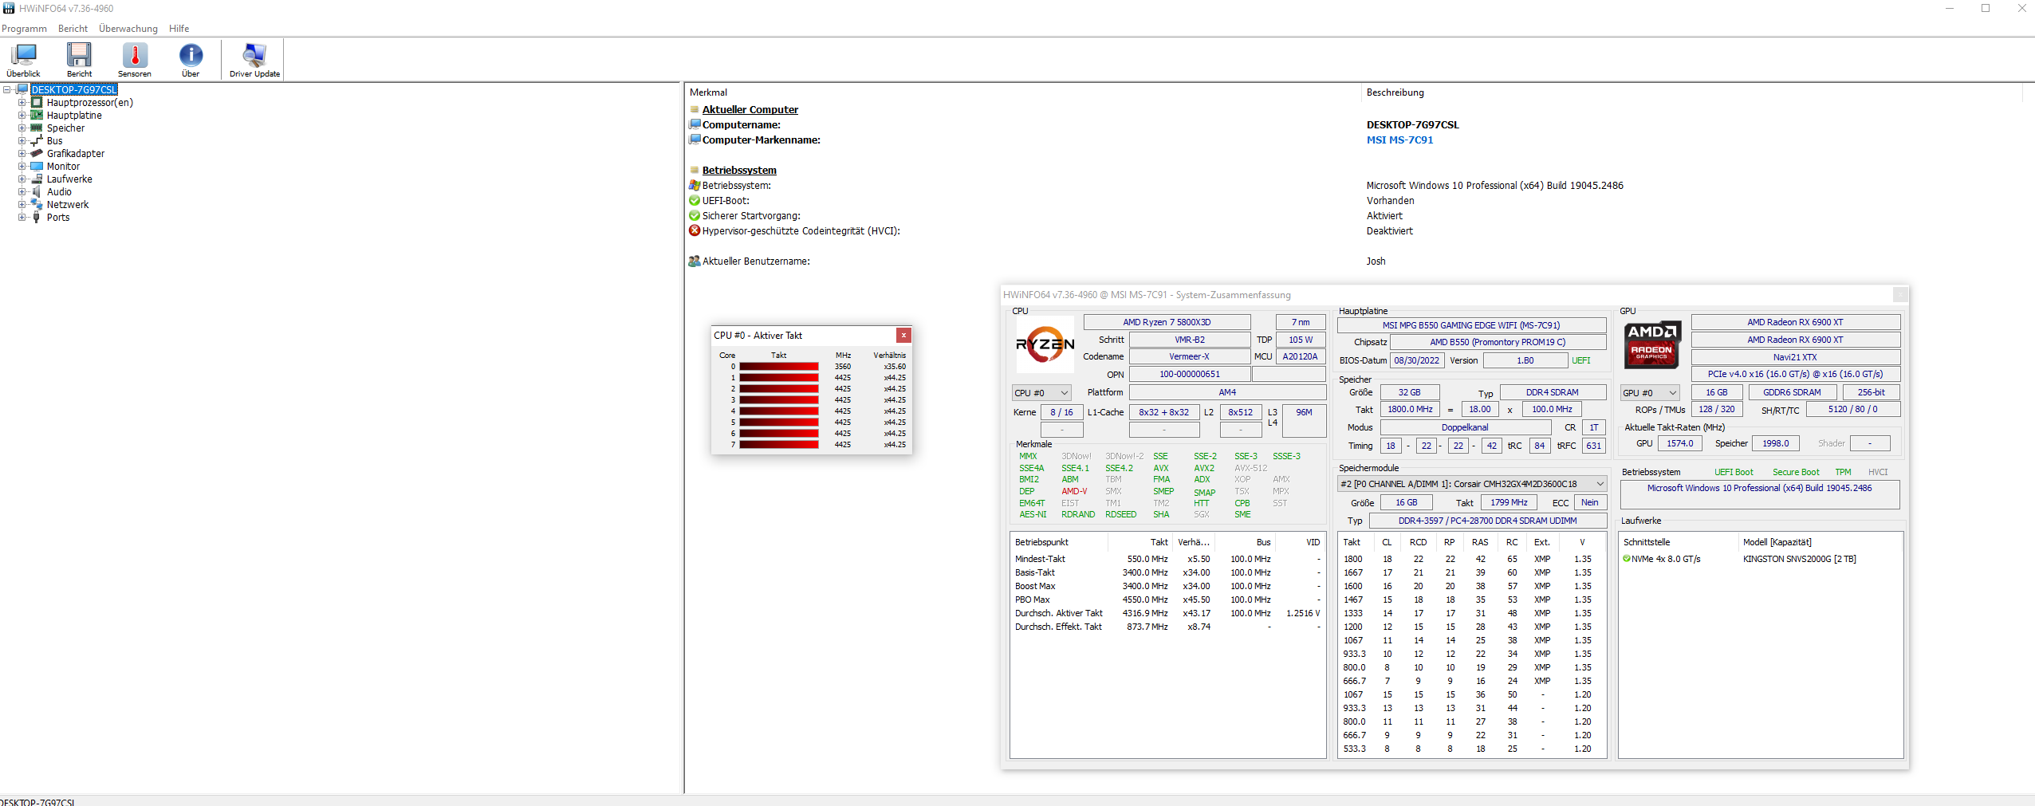Image resolution: width=2035 pixels, height=806 pixels.
Task: Click the AMD Radeon Graphics logo
Action: point(1652,345)
